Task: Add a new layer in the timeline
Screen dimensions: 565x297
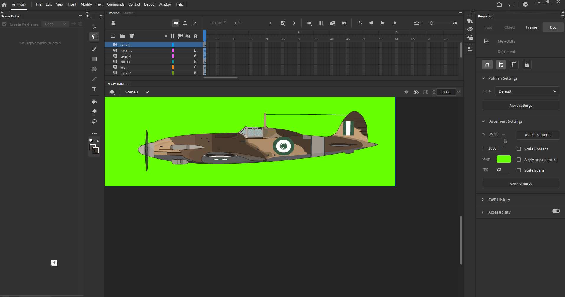Action: click(x=113, y=36)
